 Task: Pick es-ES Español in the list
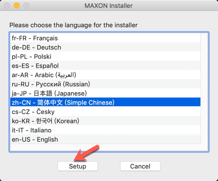pyautogui.click(x=105, y=66)
